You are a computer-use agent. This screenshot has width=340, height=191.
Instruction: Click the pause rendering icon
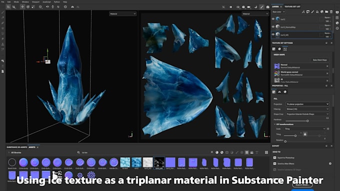(x=230, y=7)
